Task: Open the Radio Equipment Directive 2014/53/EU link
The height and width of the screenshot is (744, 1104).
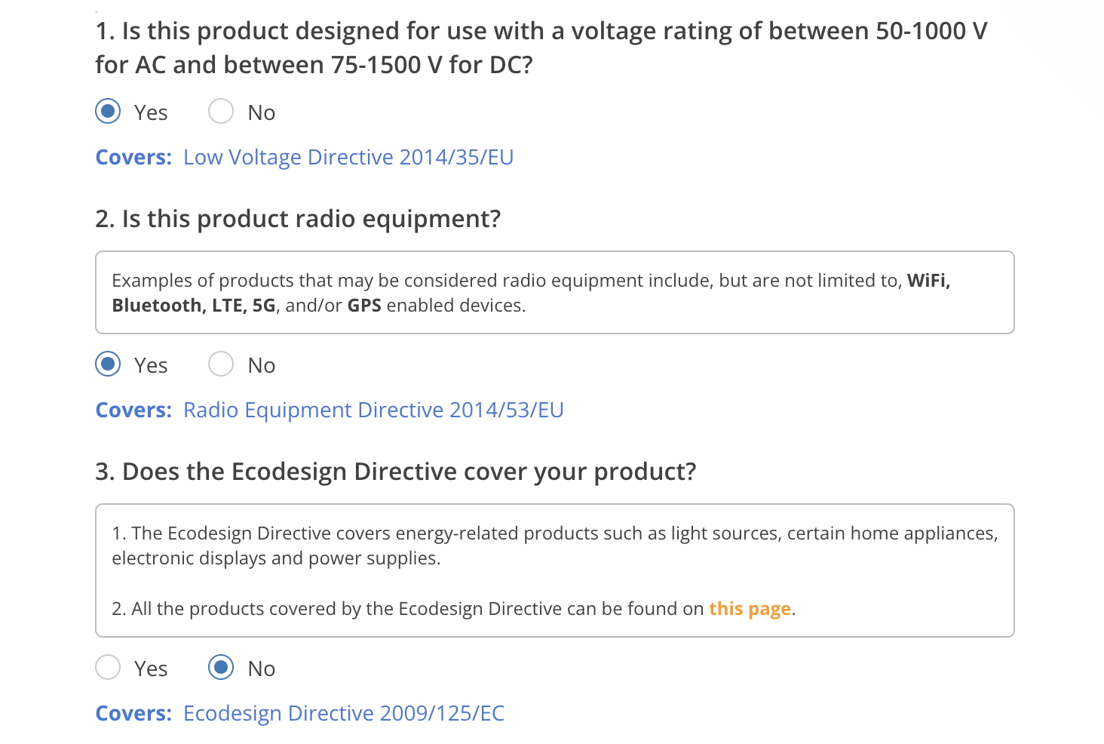Action: (x=373, y=410)
